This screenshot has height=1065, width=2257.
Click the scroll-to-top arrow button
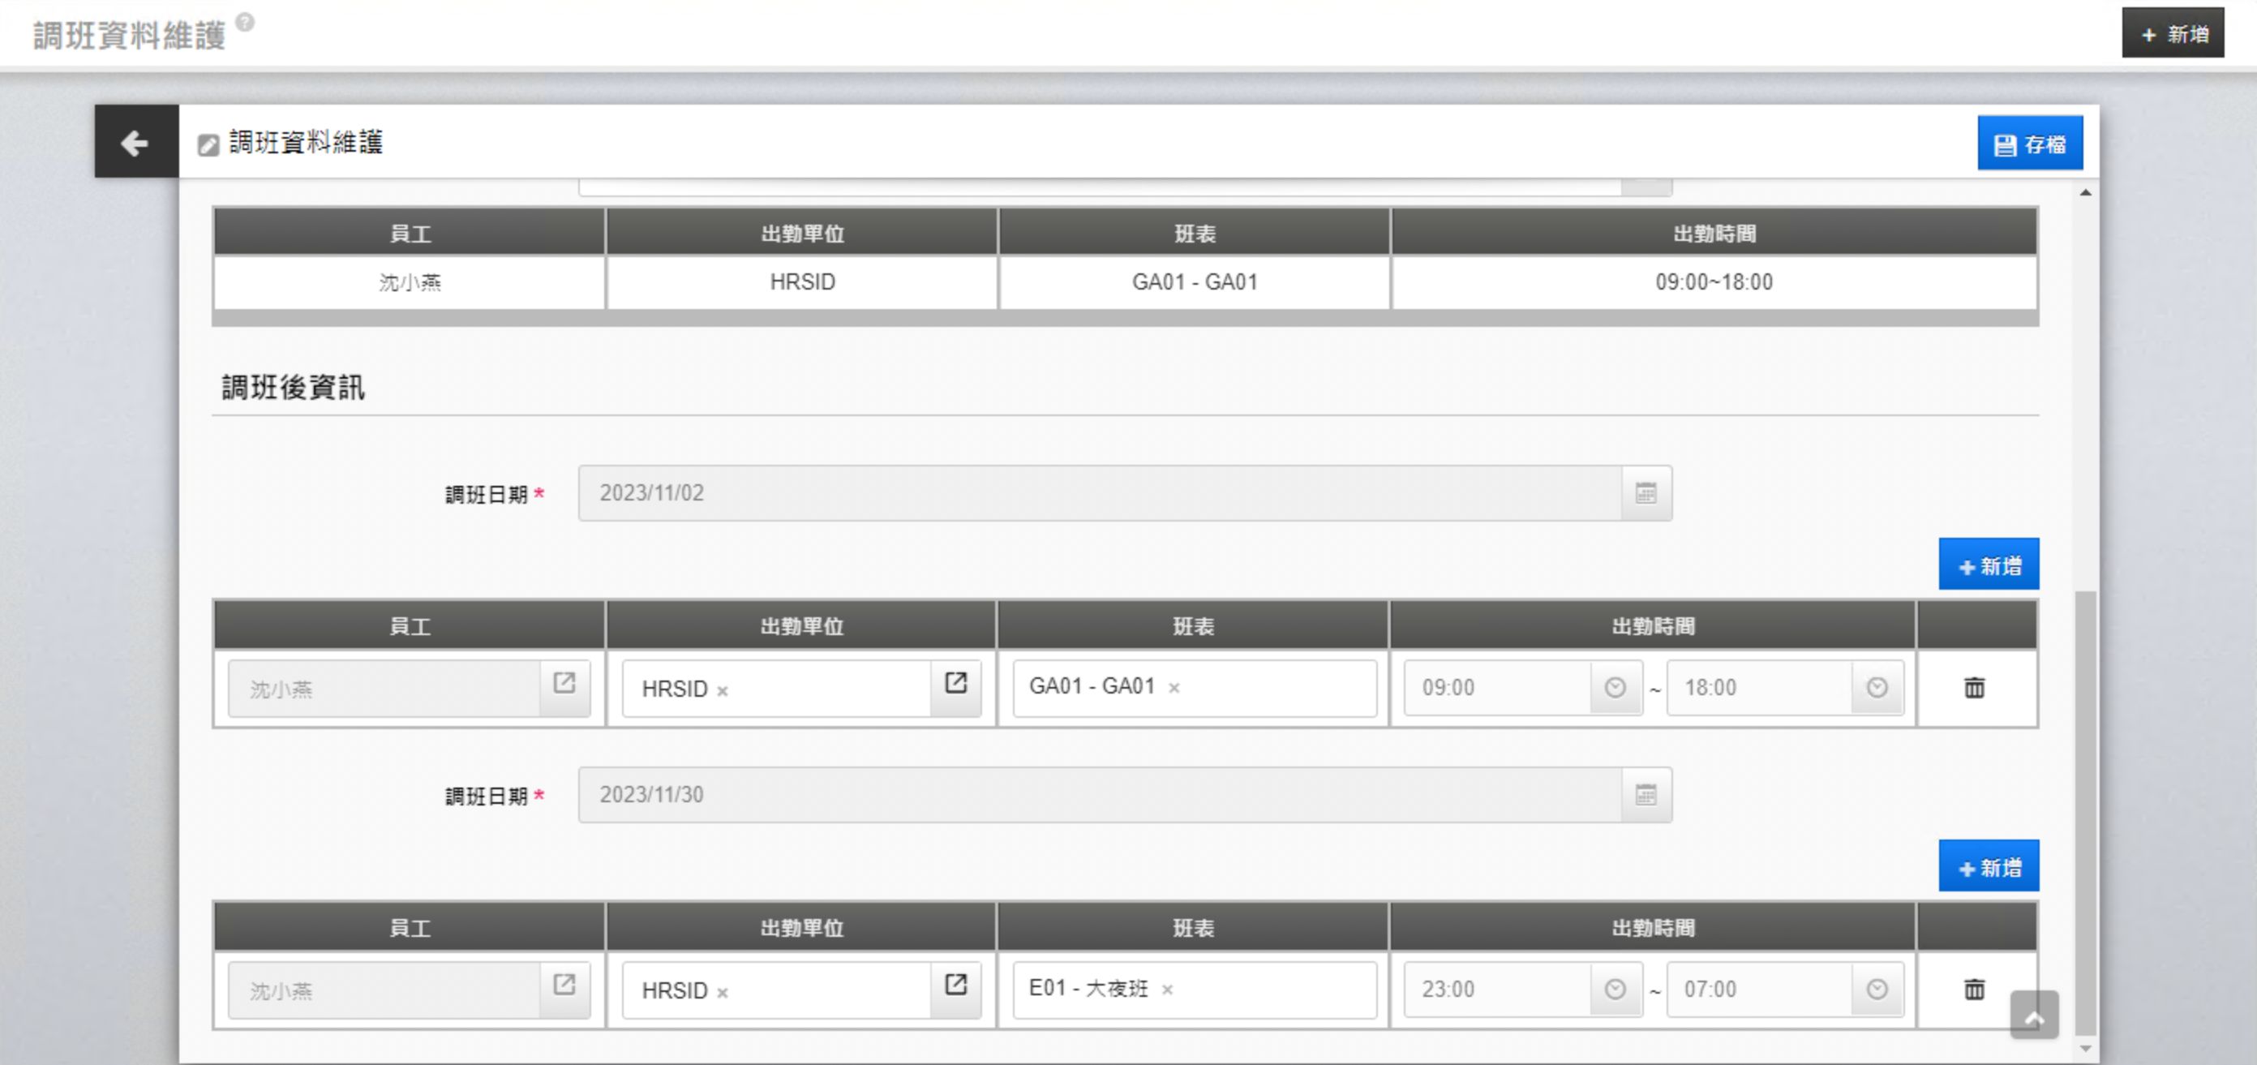(x=2035, y=1015)
